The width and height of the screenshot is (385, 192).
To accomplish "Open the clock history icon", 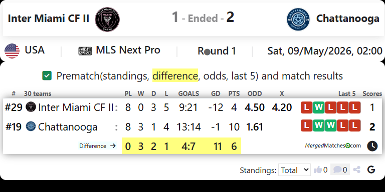I will 372,146.
